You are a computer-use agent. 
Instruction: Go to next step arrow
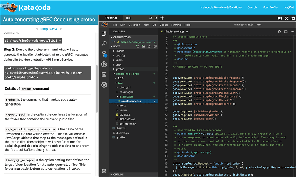click(61, 29)
